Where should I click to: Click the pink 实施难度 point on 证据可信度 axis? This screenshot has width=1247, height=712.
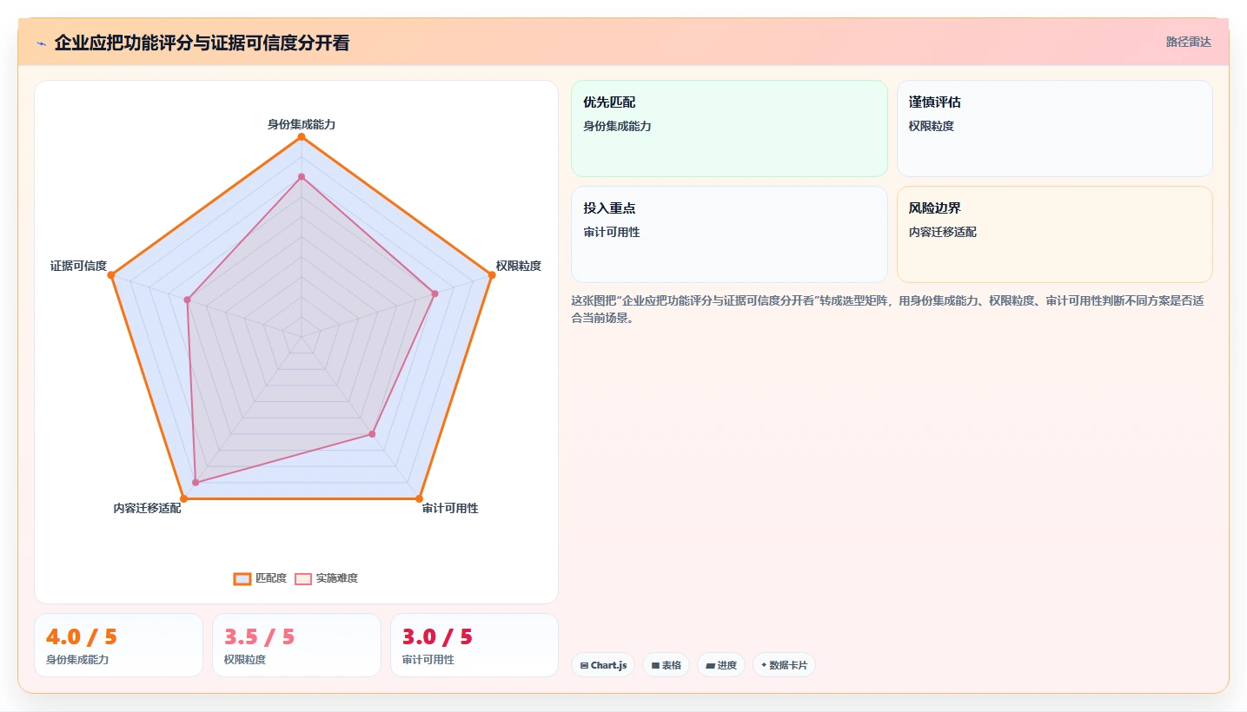(x=188, y=300)
